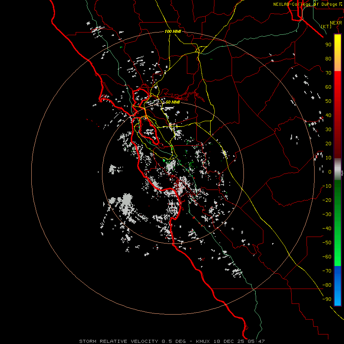The image size is (344, 344).
Task: Click the NEXLAB-College of DuPage header text
Action: 307,4
